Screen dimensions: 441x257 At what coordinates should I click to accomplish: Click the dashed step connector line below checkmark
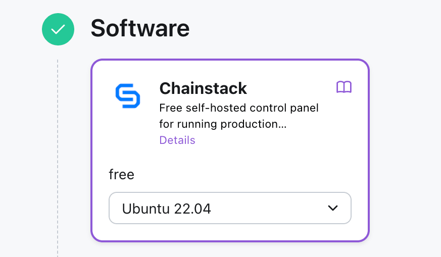pyautogui.click(x=58, y=151)
